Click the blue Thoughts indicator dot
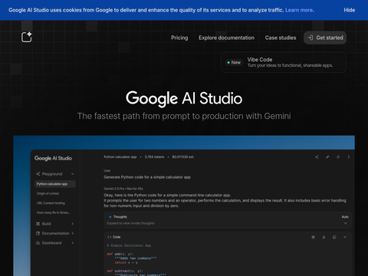 tap(110, 217)
